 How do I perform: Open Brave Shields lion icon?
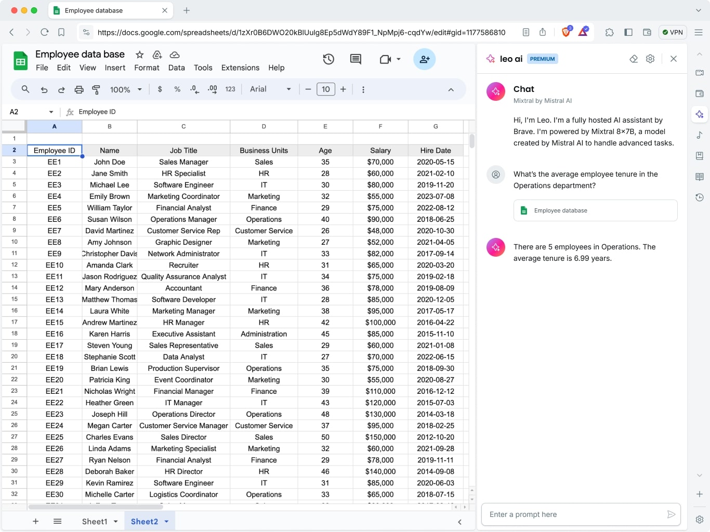(567, 32)
